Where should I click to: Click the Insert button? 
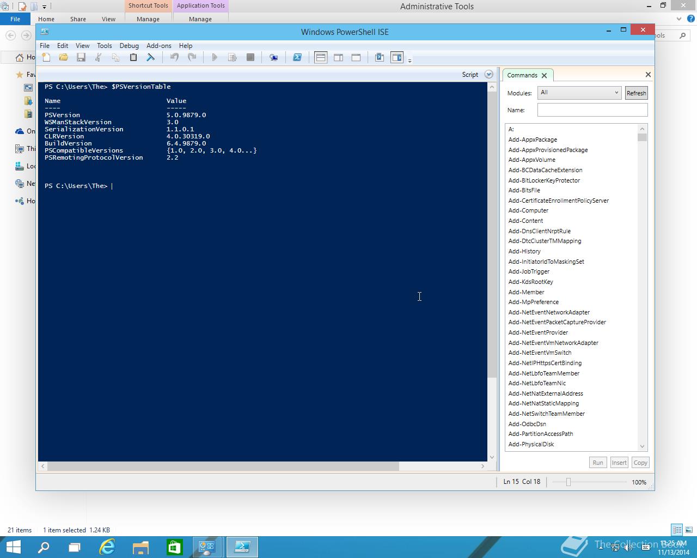pyautogui.click(x=619, y=463)
